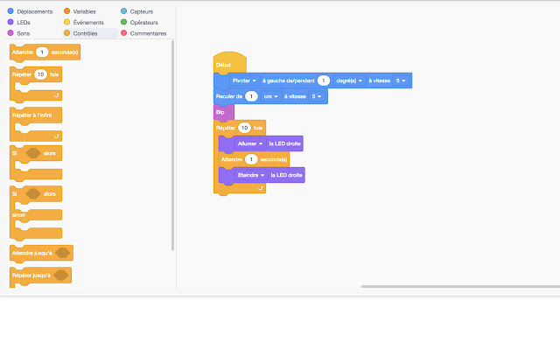This screenshot has height=350, width=560.
Task: Click the Reculer de distance field
Action: click(251, 96)
